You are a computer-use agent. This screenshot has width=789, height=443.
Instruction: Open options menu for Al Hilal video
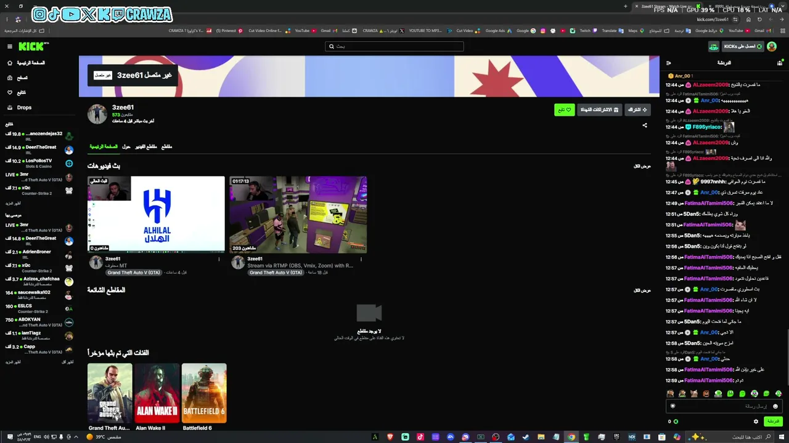coord(219,260)
